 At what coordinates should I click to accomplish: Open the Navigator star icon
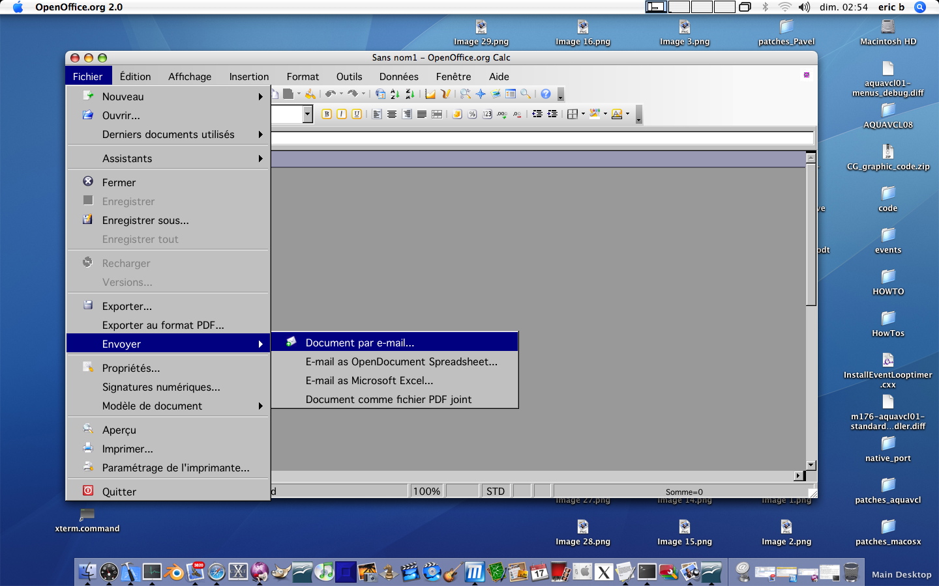coord(481,94)
